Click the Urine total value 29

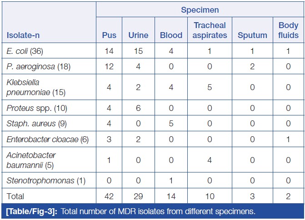click(138, 196)
